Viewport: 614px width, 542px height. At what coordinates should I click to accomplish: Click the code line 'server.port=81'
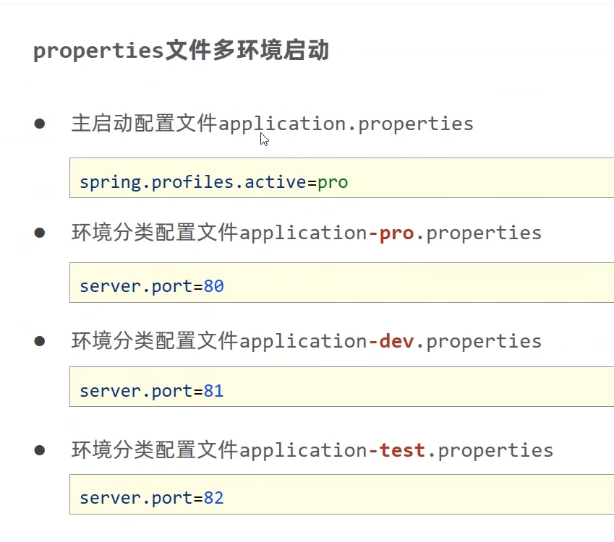click(x=152, y=391)
